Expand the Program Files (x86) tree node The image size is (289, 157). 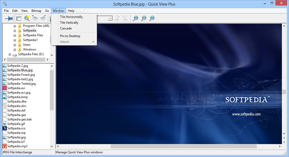tap(15, 26)
